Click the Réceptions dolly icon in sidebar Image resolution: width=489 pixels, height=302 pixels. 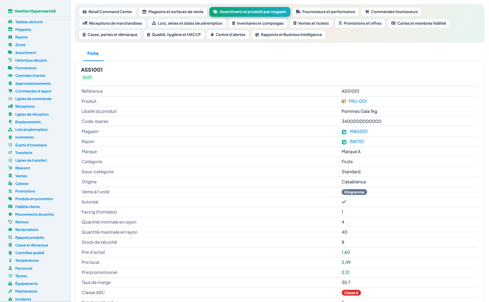pyautogui.click(x=10, y=106)
